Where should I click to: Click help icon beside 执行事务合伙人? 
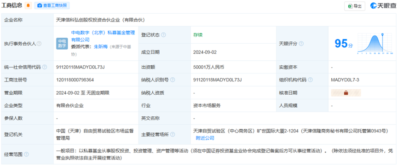pyautogui.click(x=39, y=44)
